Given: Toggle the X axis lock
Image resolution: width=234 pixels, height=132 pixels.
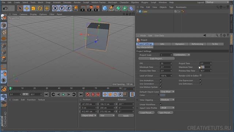Looking at the screenshot, I should pyautogui.click(x=55, y=8).
